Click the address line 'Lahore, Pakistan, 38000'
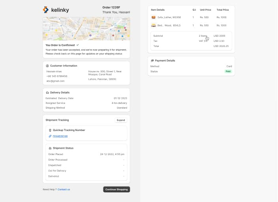Image resolution: width=278 pixels, height=202 pixels. (x=102, y=79)
